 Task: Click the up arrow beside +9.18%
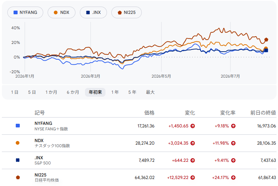pos(233,126)
